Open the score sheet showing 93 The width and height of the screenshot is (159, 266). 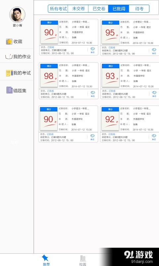coord(111,76)
